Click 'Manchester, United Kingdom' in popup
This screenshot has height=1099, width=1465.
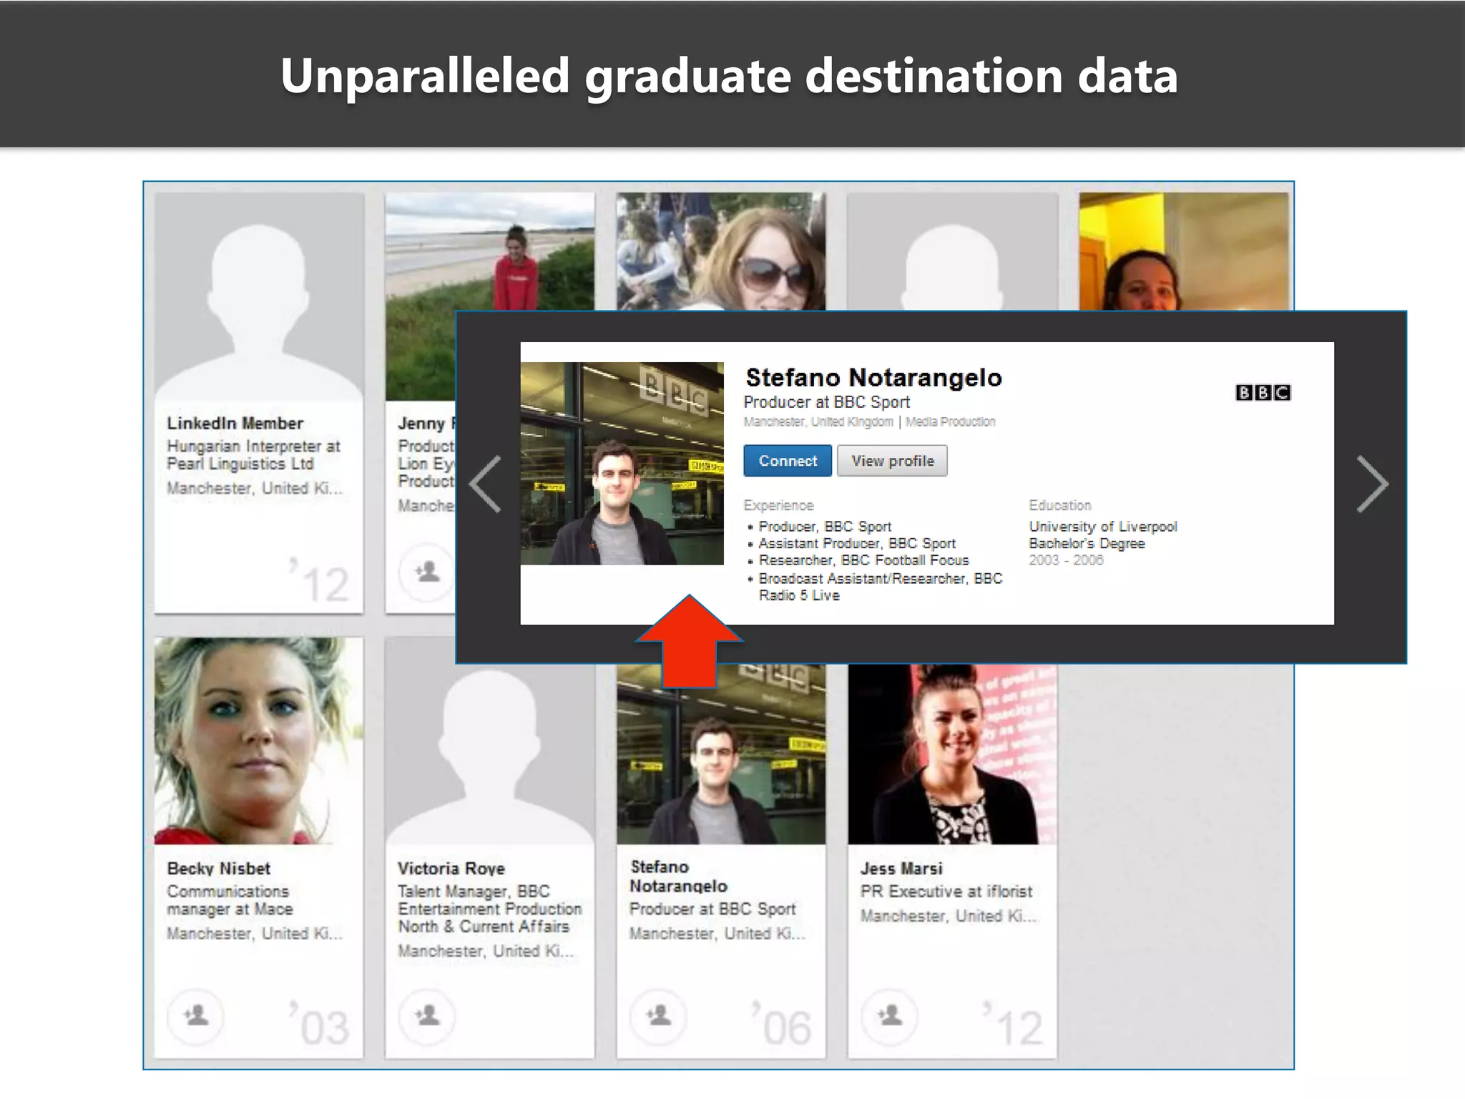818,422
